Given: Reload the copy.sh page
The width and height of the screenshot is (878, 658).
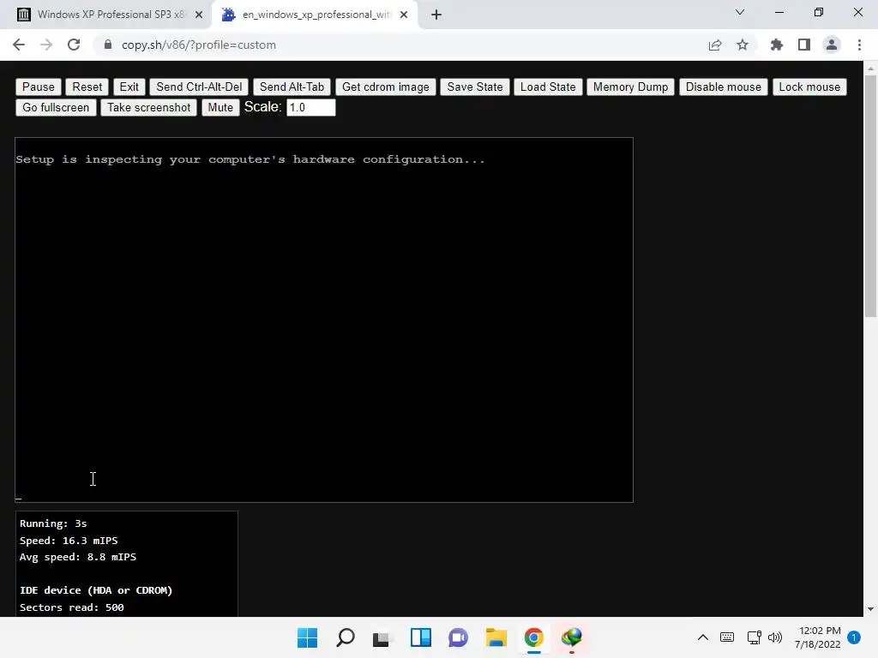Looking at the screenshot, I should tap(74, 45).
